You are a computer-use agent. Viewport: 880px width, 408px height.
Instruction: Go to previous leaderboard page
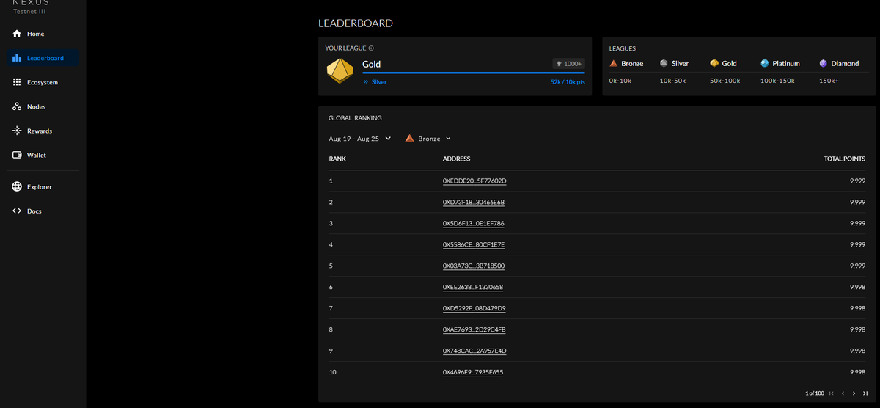(x=843, y=393)
